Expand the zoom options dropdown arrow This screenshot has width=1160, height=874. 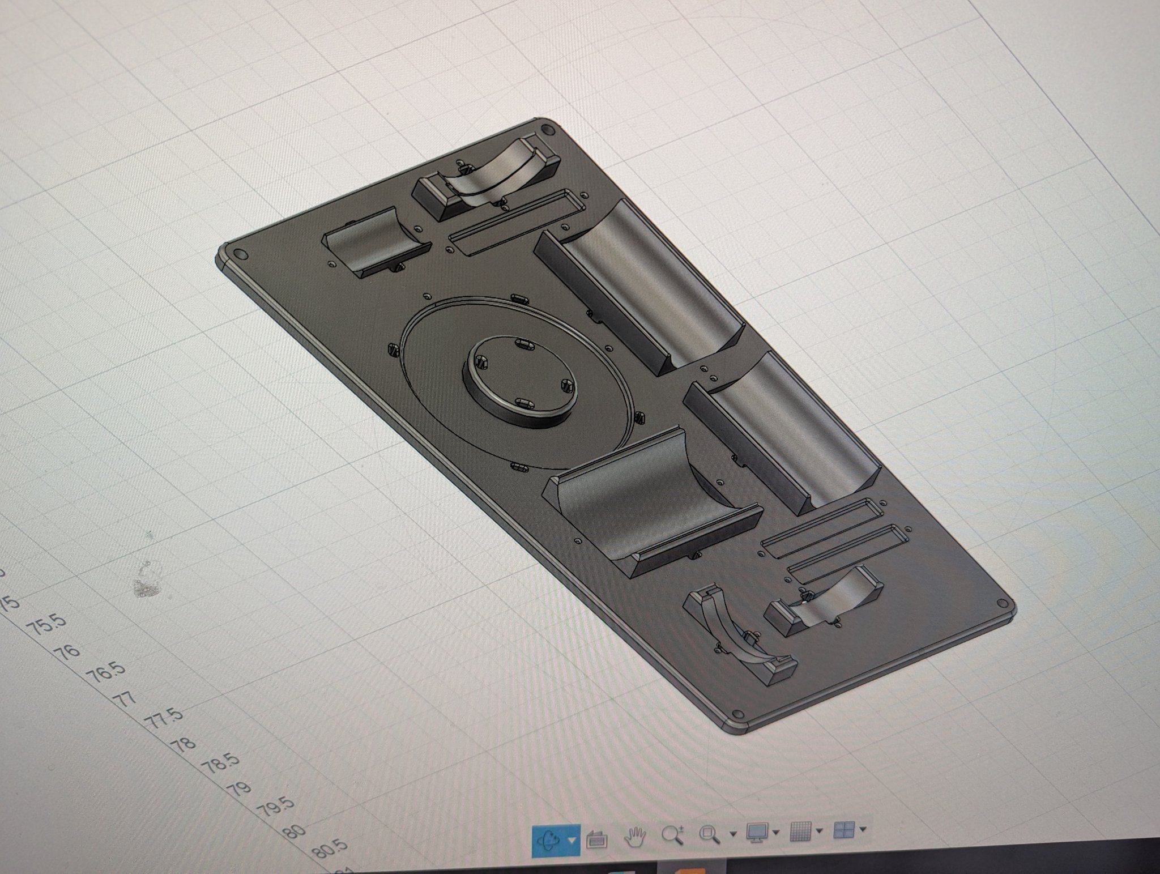[733, 833]
